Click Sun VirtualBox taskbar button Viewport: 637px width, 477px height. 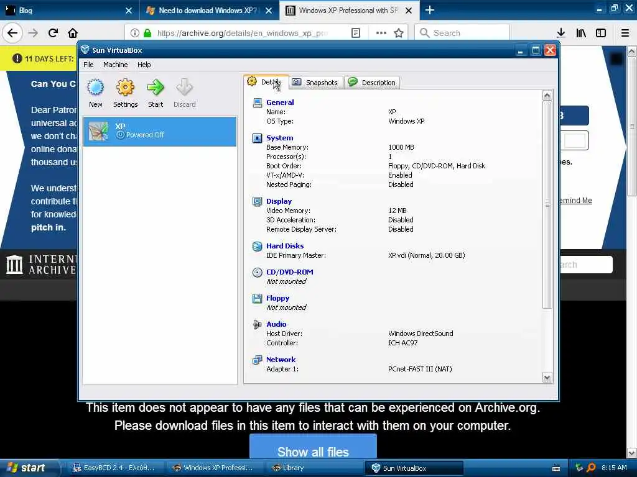[414, 468]
